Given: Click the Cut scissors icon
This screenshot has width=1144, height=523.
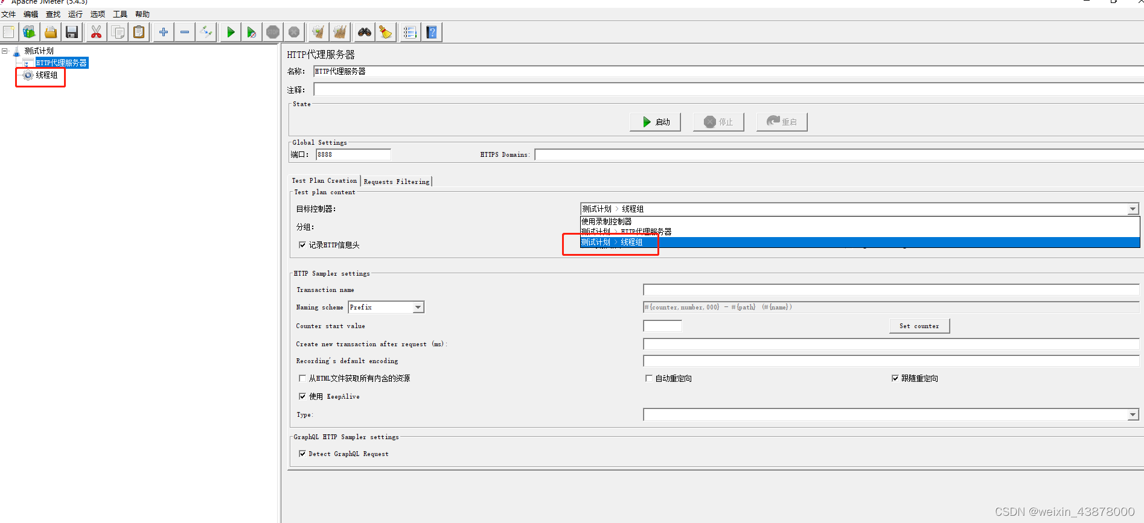Looking at the screenshot, I should [96, 32].
